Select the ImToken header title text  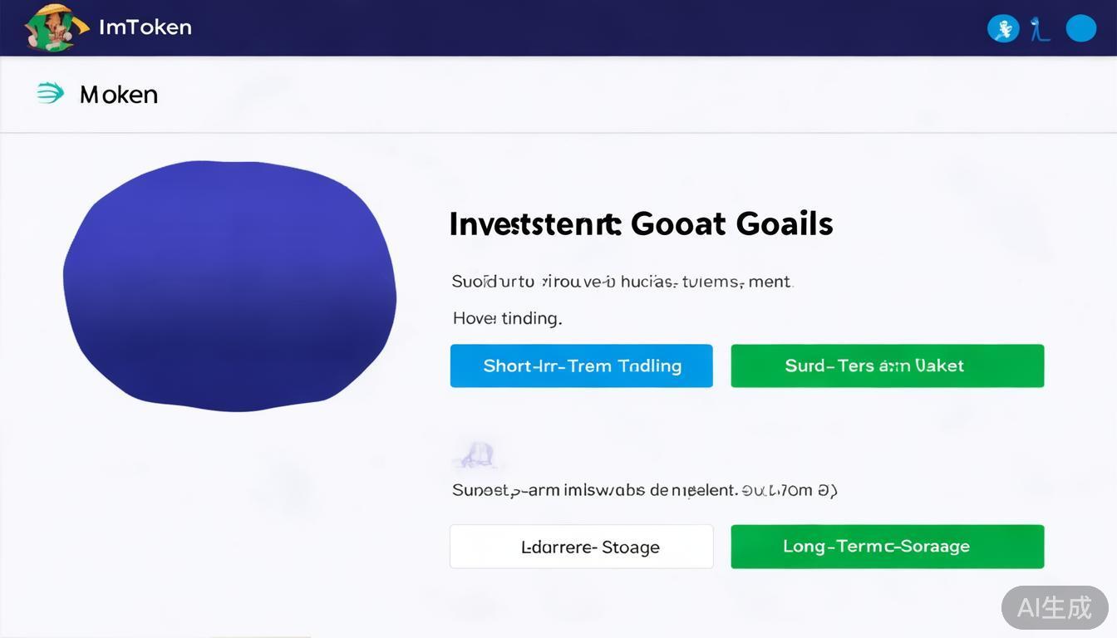click(x=145, y=27)
